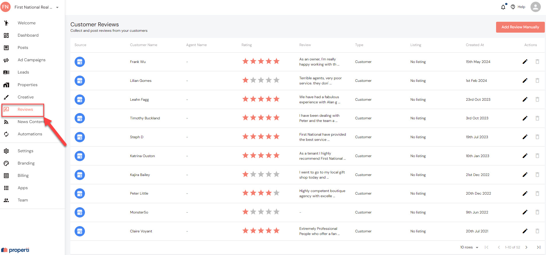
Task: Open Automations from the sidebar
Action: [30, 134]
